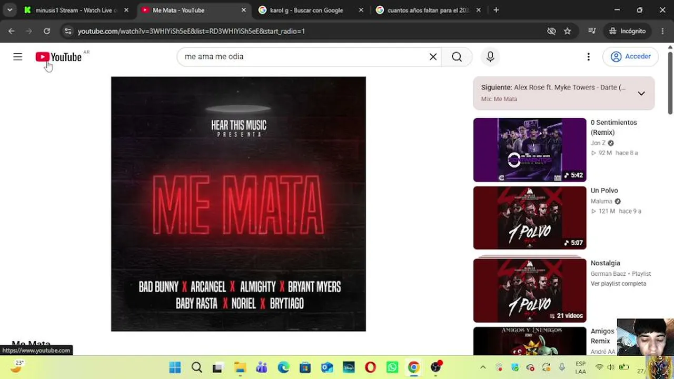
Task: Open the YouTube guide hamburger menu
Action: tap(17, 57)
